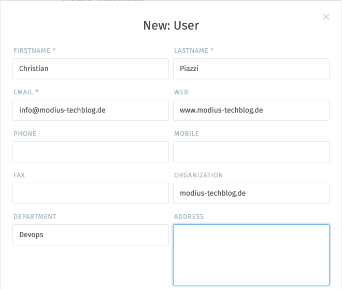This screenshot has height=289, width=342.
Task: Focus the empty Fax input field
Action: click(x=91, y=193)
